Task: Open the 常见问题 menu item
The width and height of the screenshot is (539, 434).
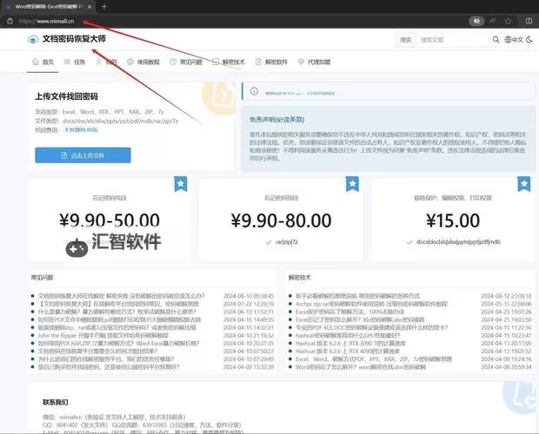Action: tap(186, 62)
